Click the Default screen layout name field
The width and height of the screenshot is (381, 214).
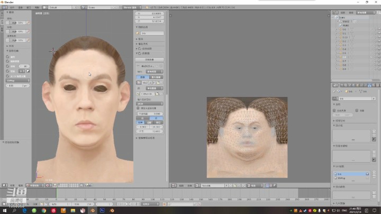point(60,7)
